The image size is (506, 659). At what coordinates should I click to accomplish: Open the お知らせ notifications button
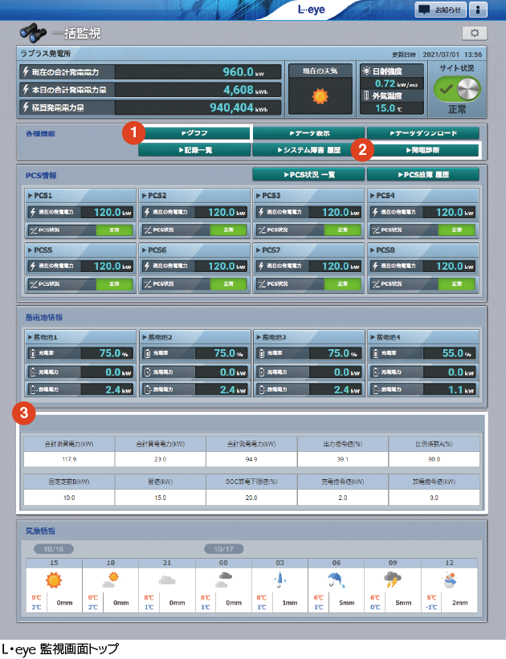click(x=439, y=10)
